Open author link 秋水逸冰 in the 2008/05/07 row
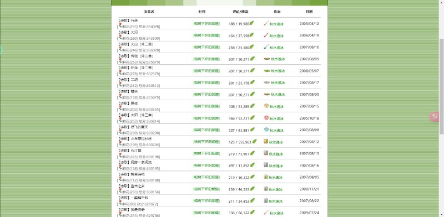The image size is (444, 217). [x=278, y=71]
